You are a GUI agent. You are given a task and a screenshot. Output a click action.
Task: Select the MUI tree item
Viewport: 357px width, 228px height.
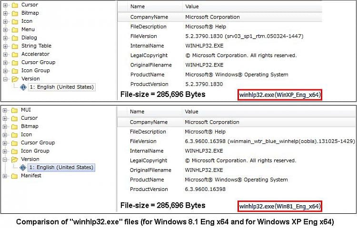point(26,110)
